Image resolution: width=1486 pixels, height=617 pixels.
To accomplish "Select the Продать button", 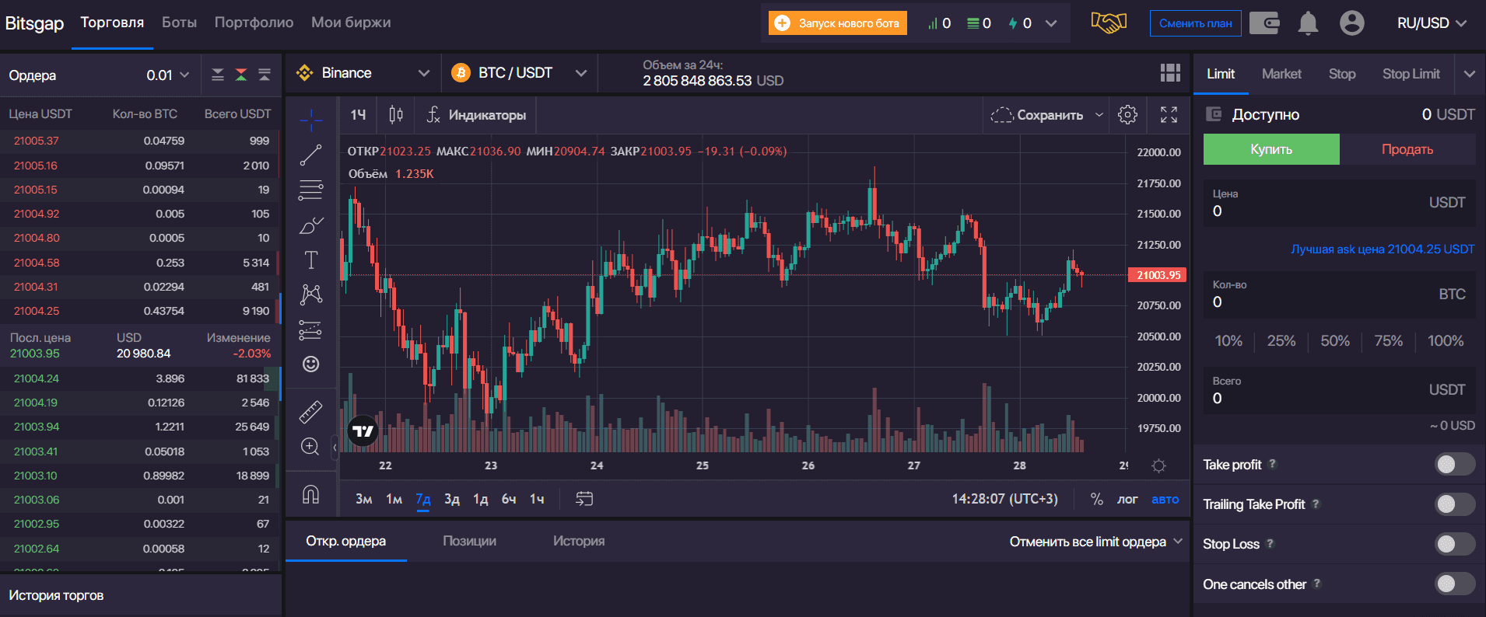I will pos(1407,149).
